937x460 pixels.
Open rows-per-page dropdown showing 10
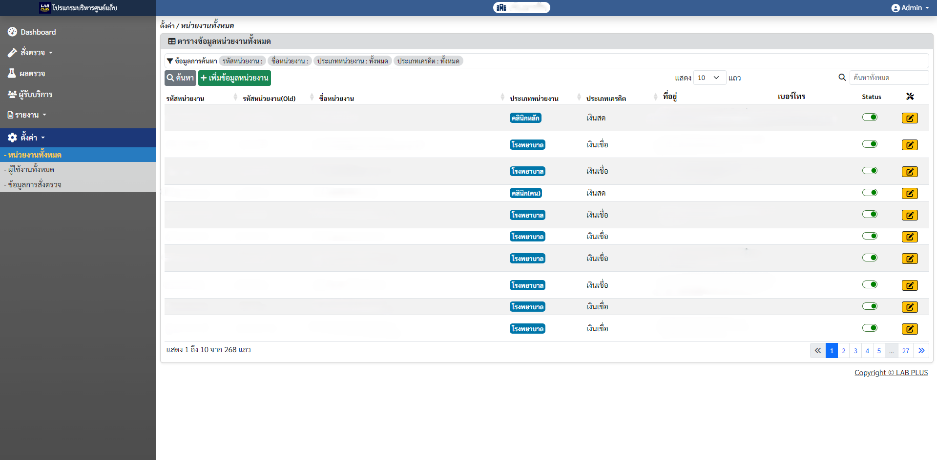coord(709,78)
